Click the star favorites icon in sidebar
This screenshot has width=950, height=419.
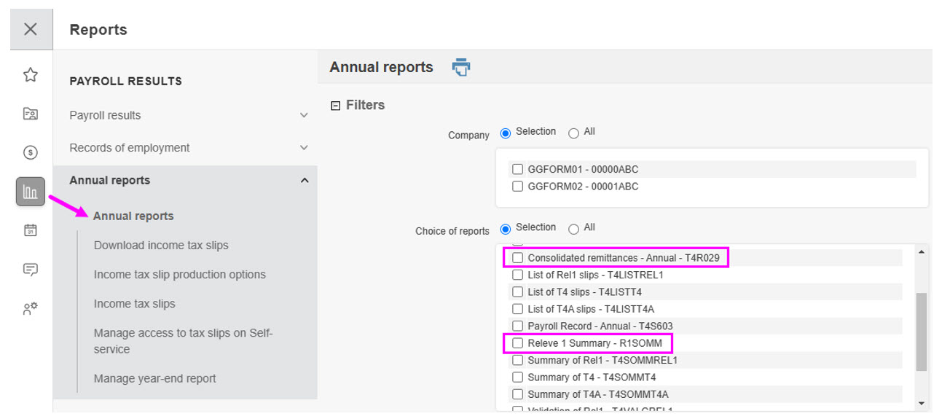pos(31,75)
